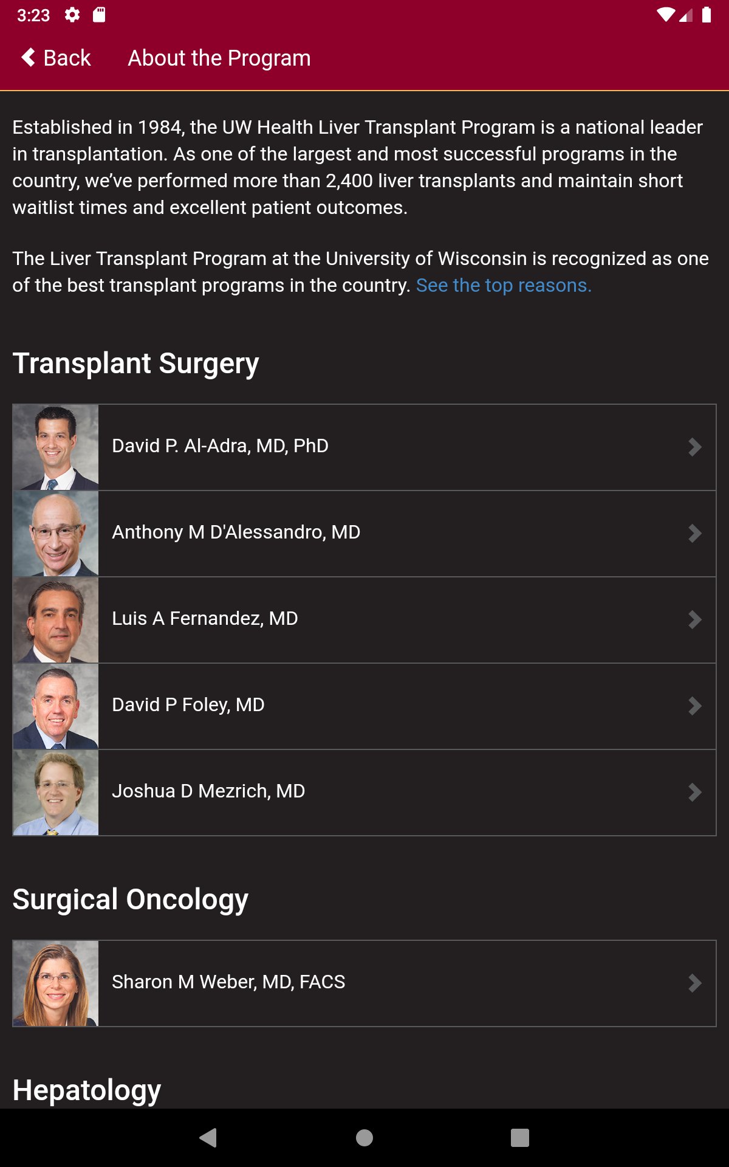Tap Sharon M Weber's portrait thumbnail
The image size is (729, 1167).
click(x=56, y=983)
